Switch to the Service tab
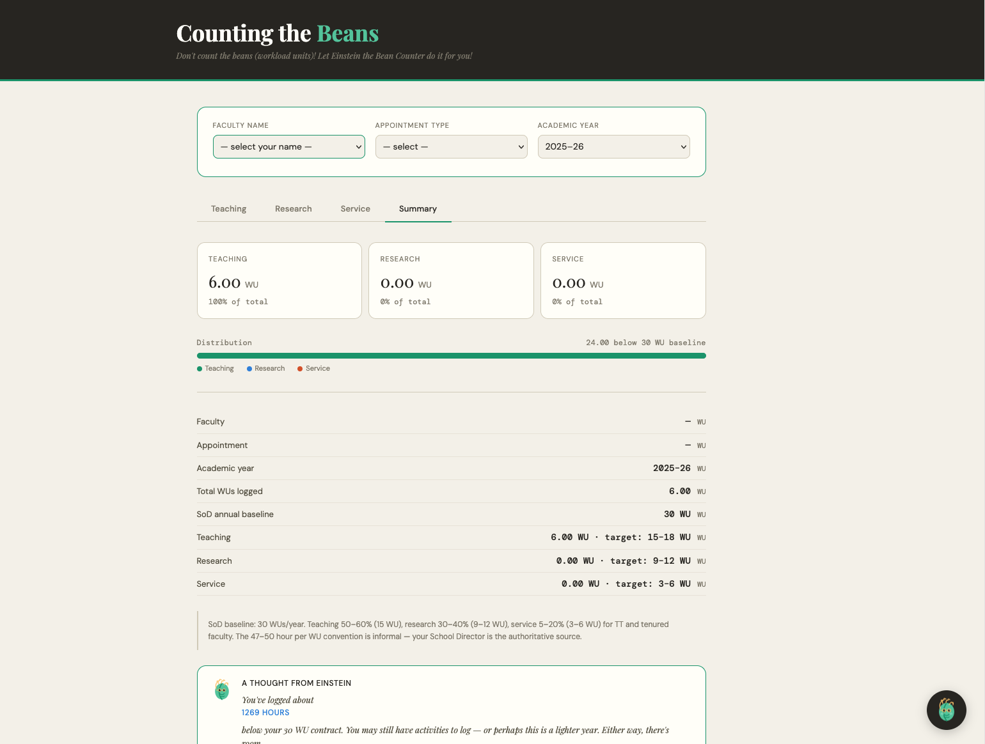This screenshot has width=985, height=744. click(356, 209)
